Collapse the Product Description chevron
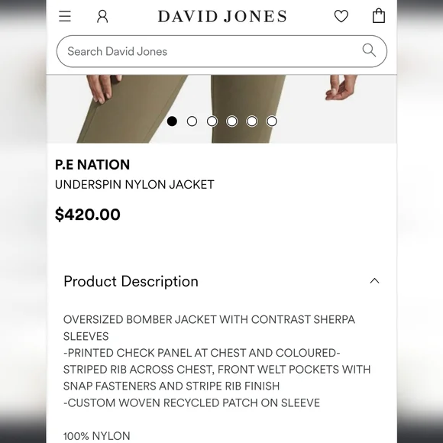The image size is (443, 443). [374, 281]
